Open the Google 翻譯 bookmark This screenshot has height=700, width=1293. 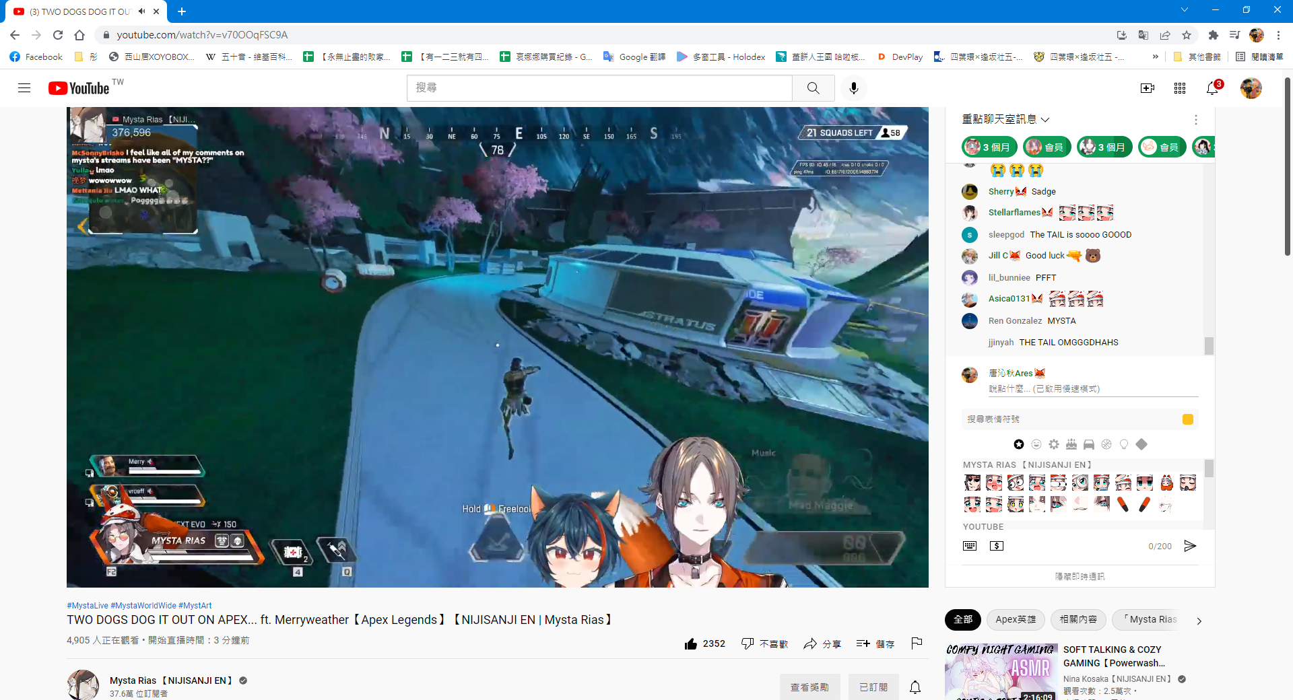coord(634,57)
